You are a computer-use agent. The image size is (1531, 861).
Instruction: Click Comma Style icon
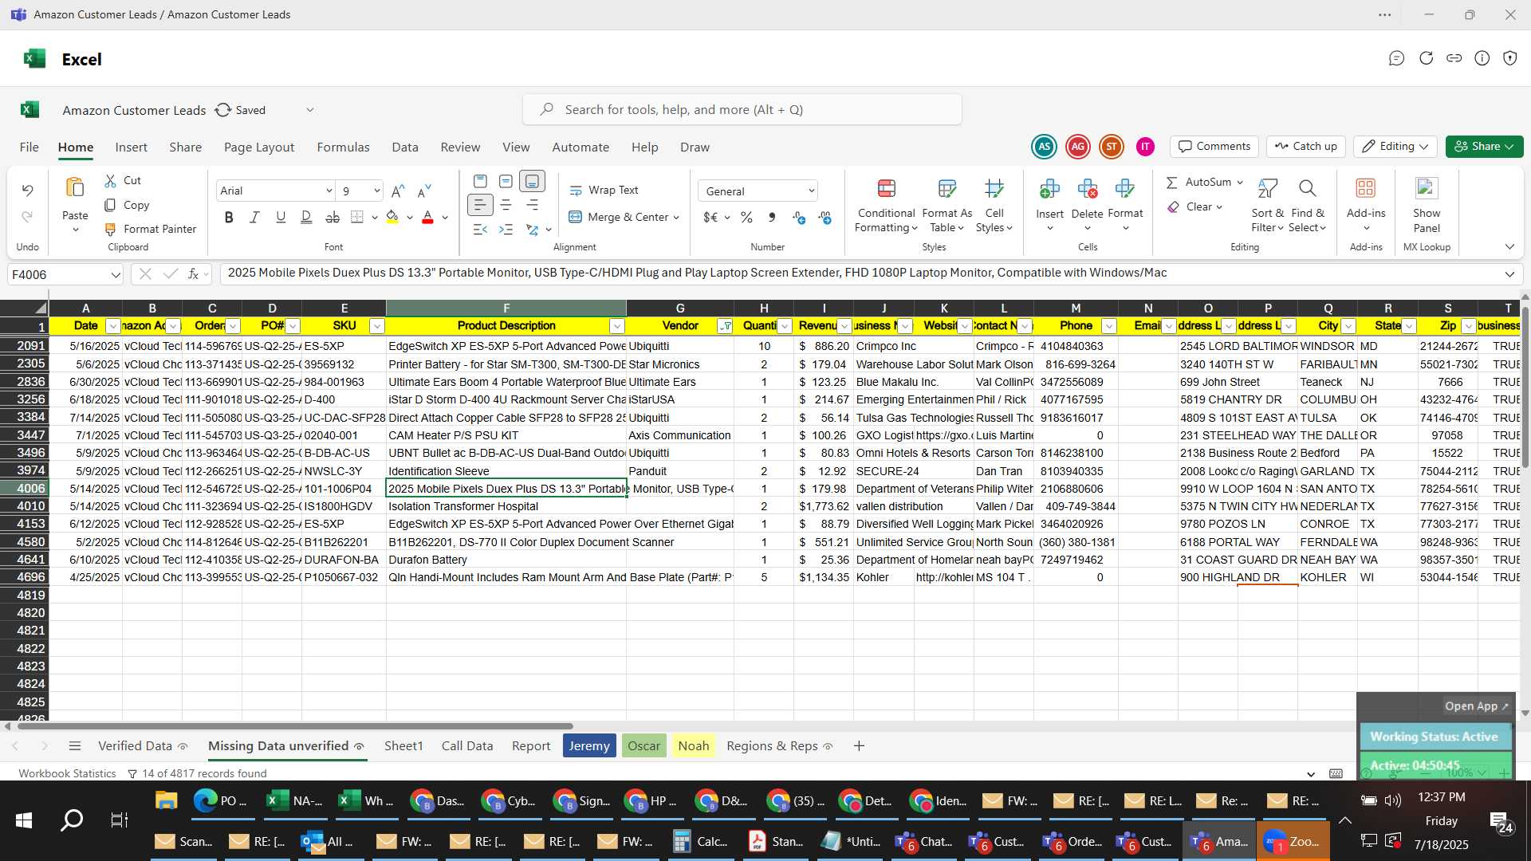pyautogui.click(x=772, y=218)
